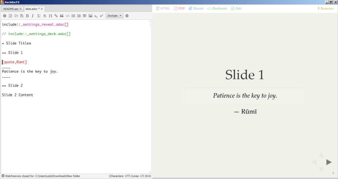The image size is (338, 179).
Task: Apply italic formatting from toolbar
Action: pyautogui.click(x=33, y=16)
